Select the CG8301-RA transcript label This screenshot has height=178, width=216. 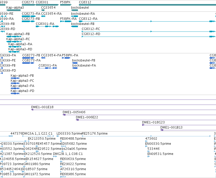click(x=45, y=24)
